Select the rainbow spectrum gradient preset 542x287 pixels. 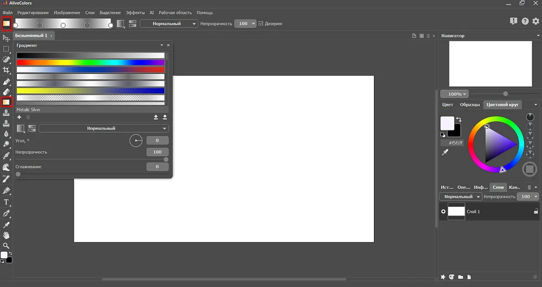tap(91, 62)
